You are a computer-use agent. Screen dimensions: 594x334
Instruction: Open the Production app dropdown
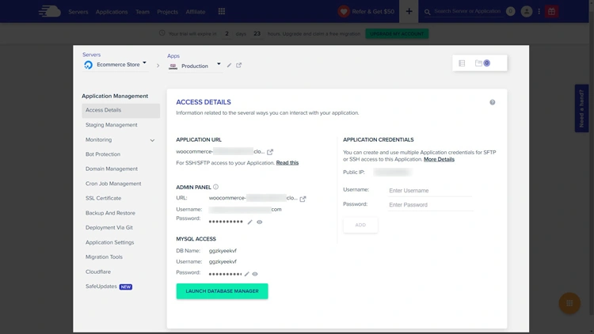(x=219, y=64)
